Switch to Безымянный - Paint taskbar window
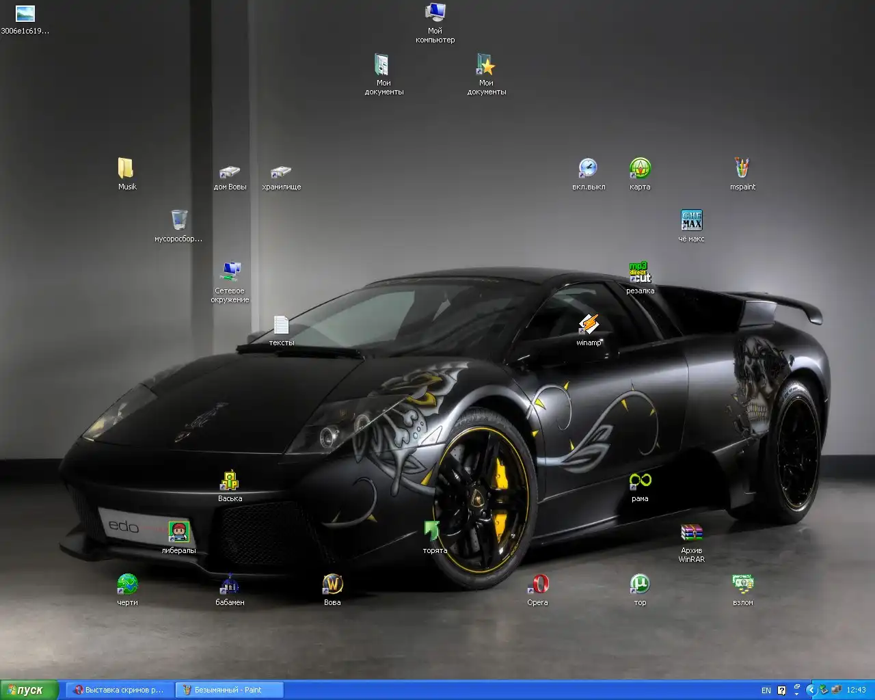This screenshot has height=700, width=875. 228,690
